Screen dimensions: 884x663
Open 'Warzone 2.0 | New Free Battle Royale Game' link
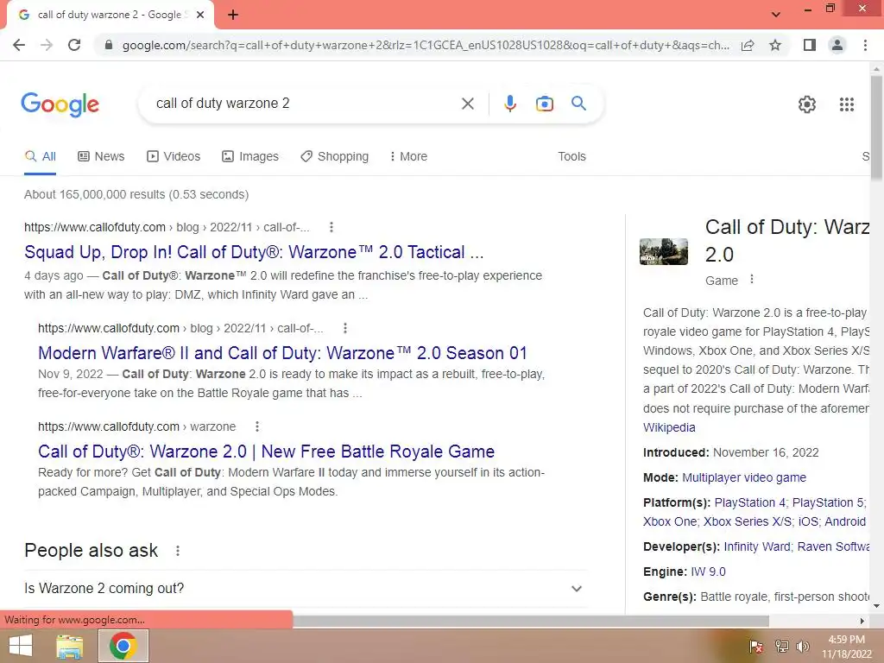click(266, 451)
